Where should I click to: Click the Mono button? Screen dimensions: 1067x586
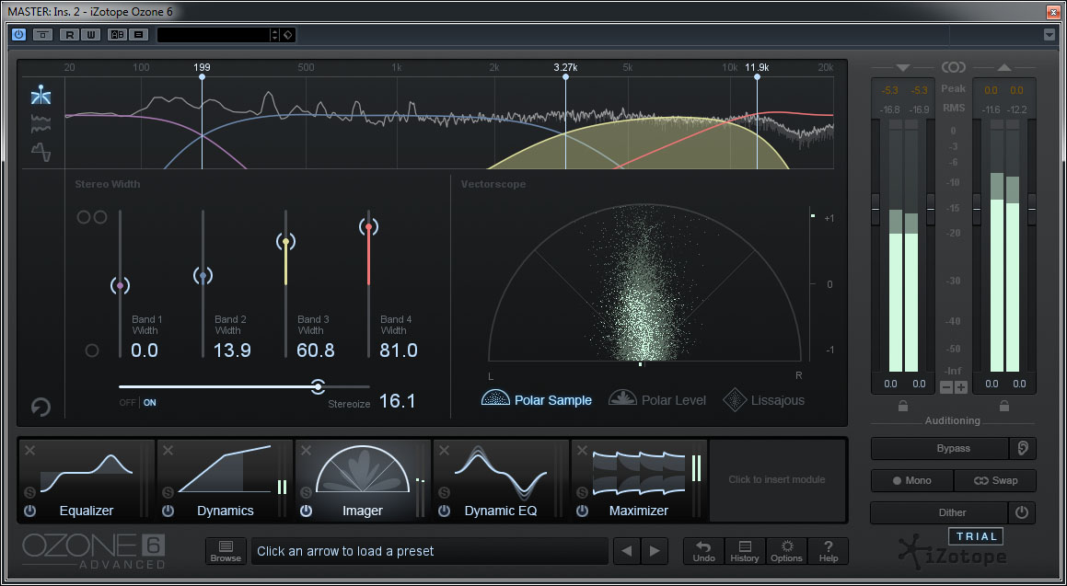coord(911,480)
